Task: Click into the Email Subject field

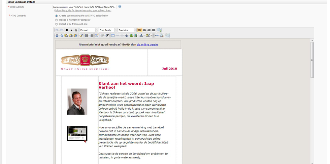Action: pos(84,7)
